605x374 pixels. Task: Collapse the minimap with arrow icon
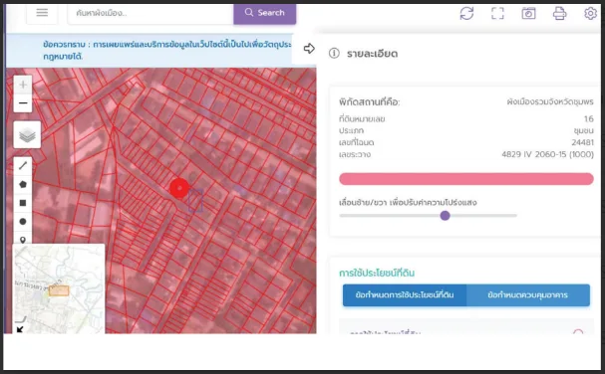click(20, 329)
